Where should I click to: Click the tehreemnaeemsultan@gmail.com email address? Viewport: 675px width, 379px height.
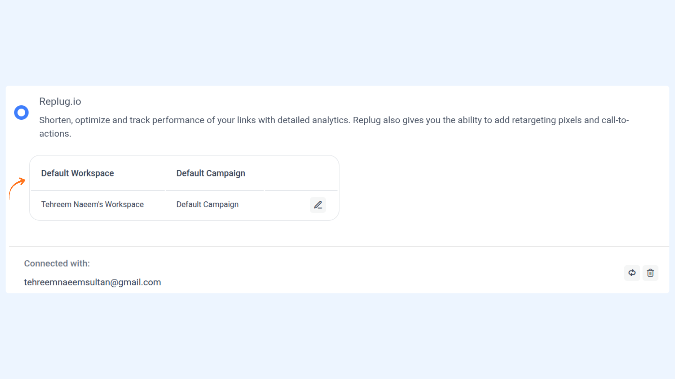(x=92, y=282)
